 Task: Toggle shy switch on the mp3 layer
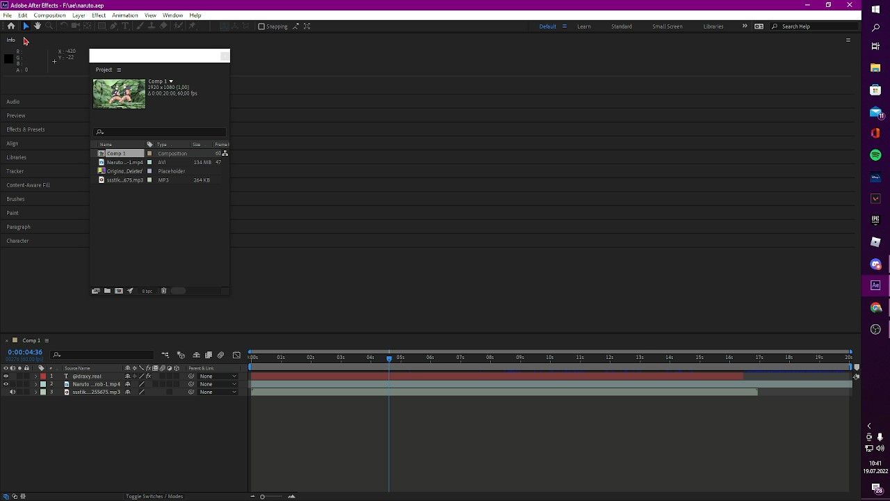point(127,392)
